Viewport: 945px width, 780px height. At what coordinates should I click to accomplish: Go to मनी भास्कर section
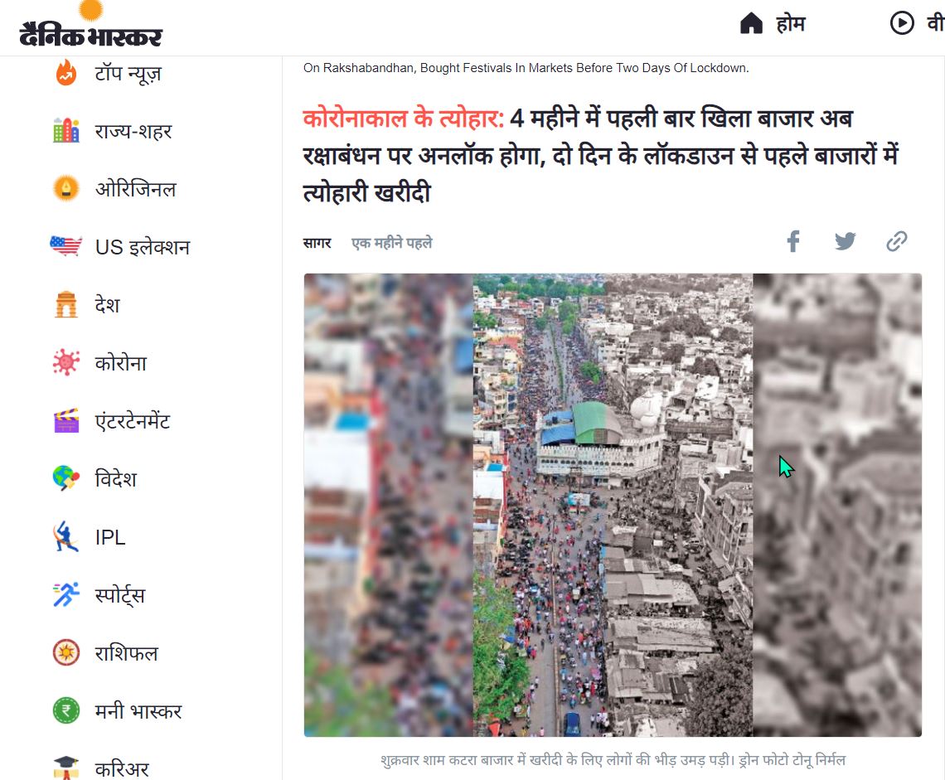138,710
